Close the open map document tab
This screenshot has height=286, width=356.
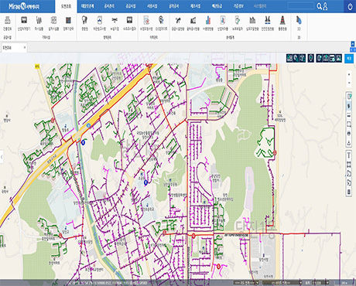tap(25, 47)
